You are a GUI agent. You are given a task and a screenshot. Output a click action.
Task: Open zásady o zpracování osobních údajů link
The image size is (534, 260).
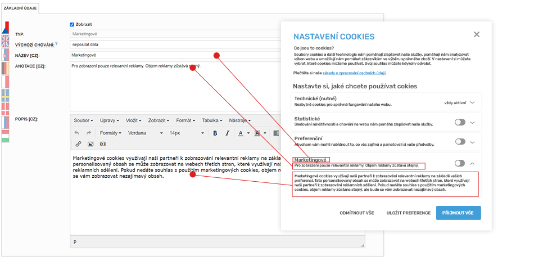(x=354, y=73)
